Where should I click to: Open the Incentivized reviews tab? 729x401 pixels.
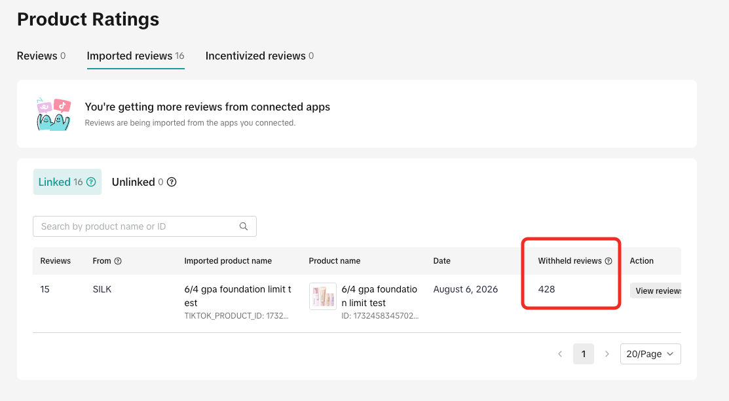[259, 56]
